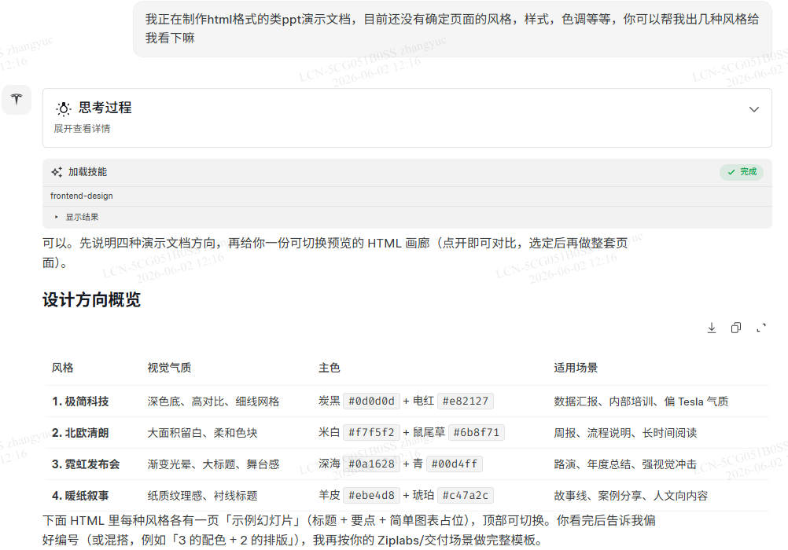
Task: Click the 适用场景 column header
Action: pyautogui.click(x=576, y=368)
